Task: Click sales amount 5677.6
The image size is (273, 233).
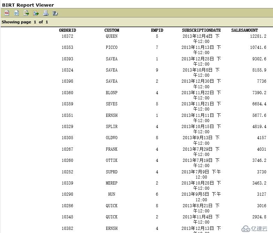Action: (x=259, y=115)
